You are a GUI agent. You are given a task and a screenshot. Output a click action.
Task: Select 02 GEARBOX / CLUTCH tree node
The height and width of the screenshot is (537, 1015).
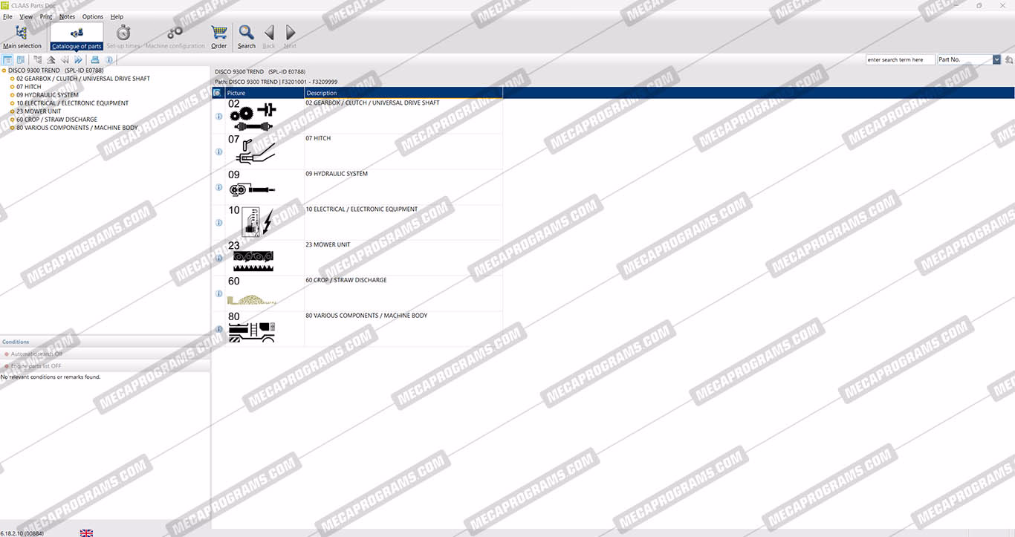pos(83,79)
